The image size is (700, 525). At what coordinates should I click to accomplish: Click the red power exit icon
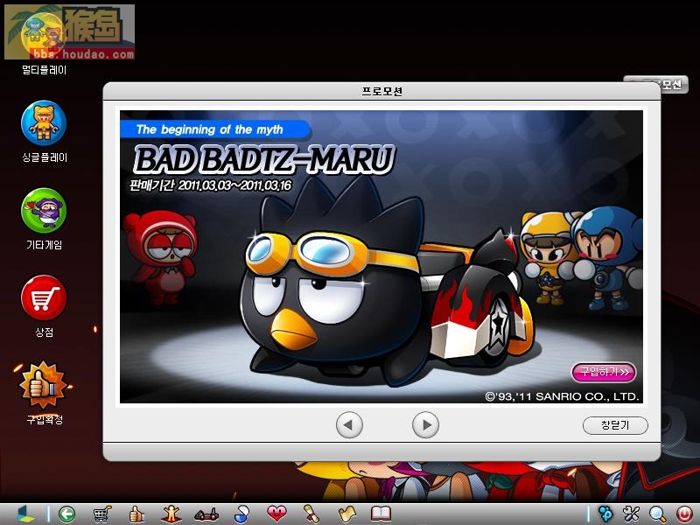683,514
